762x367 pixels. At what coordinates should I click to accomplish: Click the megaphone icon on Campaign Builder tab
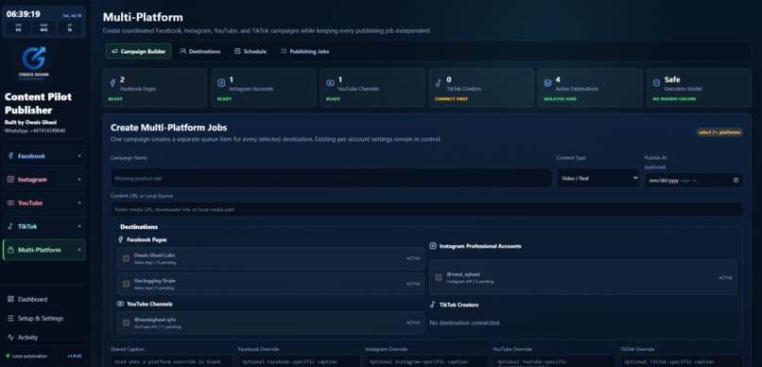pos(114,51)
